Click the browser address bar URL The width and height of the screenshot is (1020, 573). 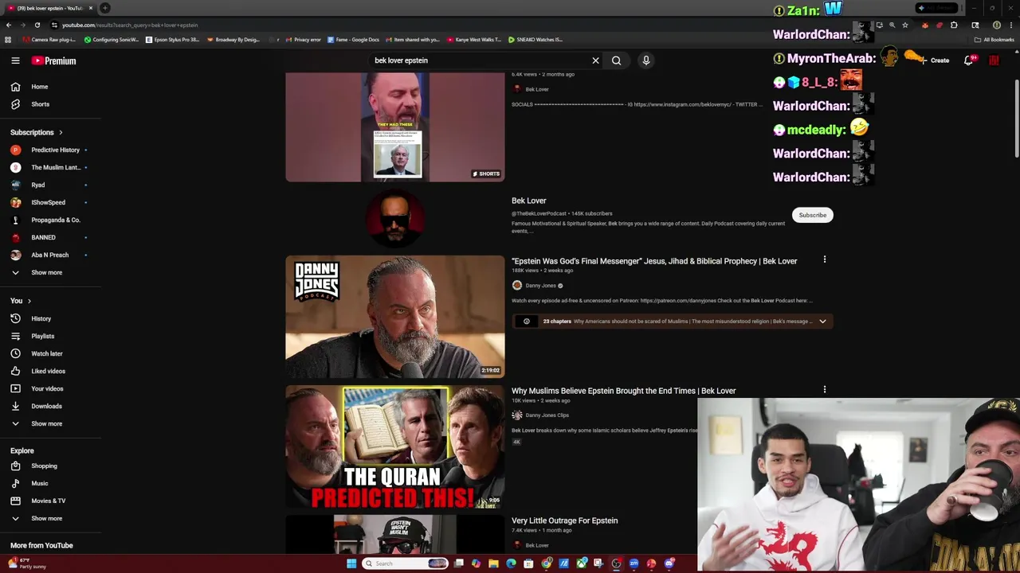[x=130, y=25]
